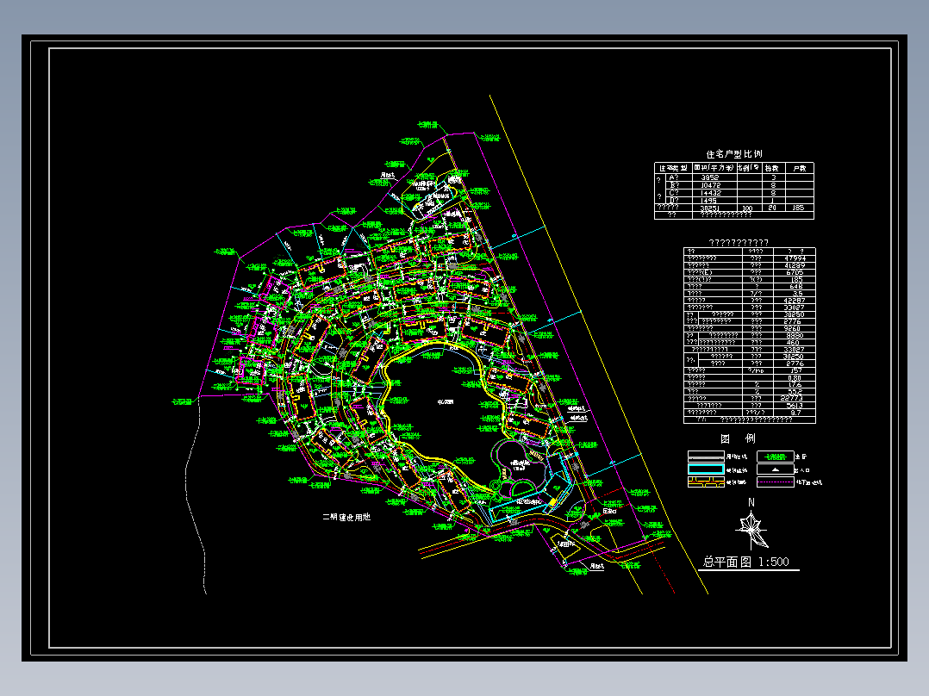Click the value 0.80
This screenshot has width=929, height=696.
[795, 378]
